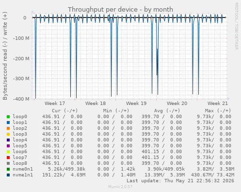Click the loop7 red color swatch

[x=8, y=157]
